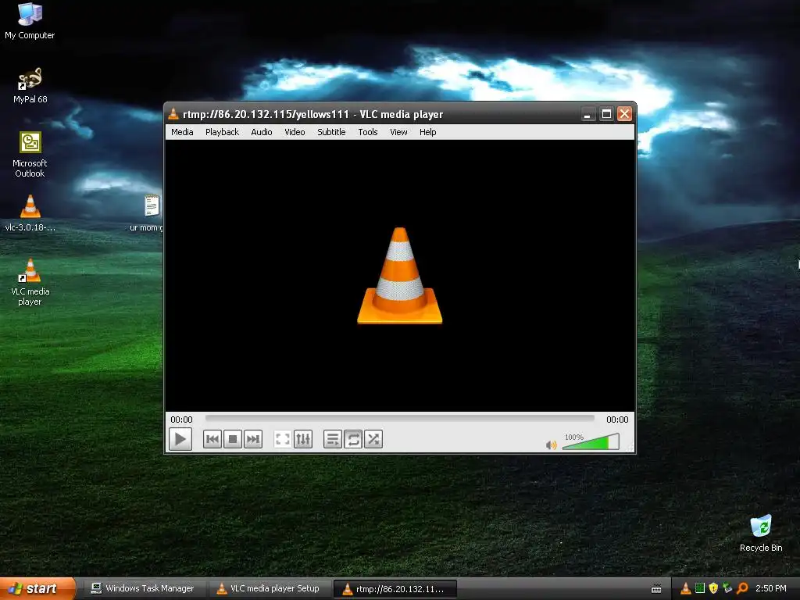
Task: Click orange magnifier tray icon
Action: point(742,589)
